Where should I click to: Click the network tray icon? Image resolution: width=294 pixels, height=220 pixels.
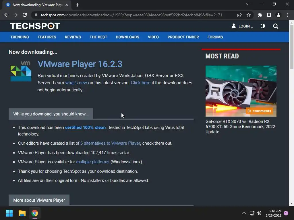(x=252, y=213)
